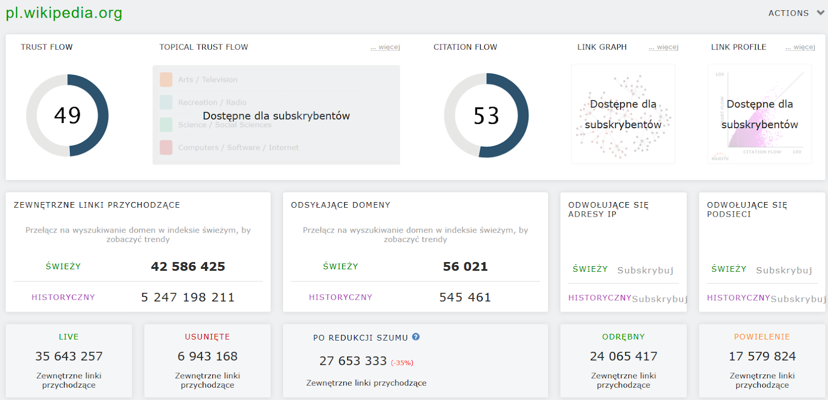The width and height of the screenshot is (828, 400).
Task: Open the help icon next to Po redukcji szumu
Action: [x=416, y=337]
